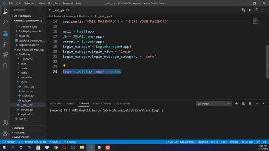Open Chrome from the taskbar
This screenshot has width=269, height=151.
click(55, 148)
